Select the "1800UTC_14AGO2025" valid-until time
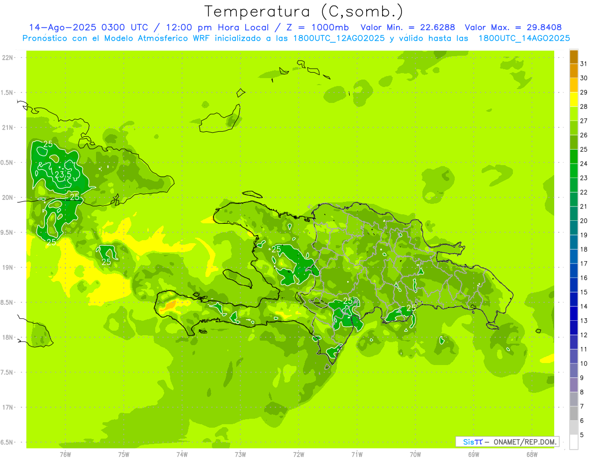Screen dimensions: 597x461 click(524, 38)
